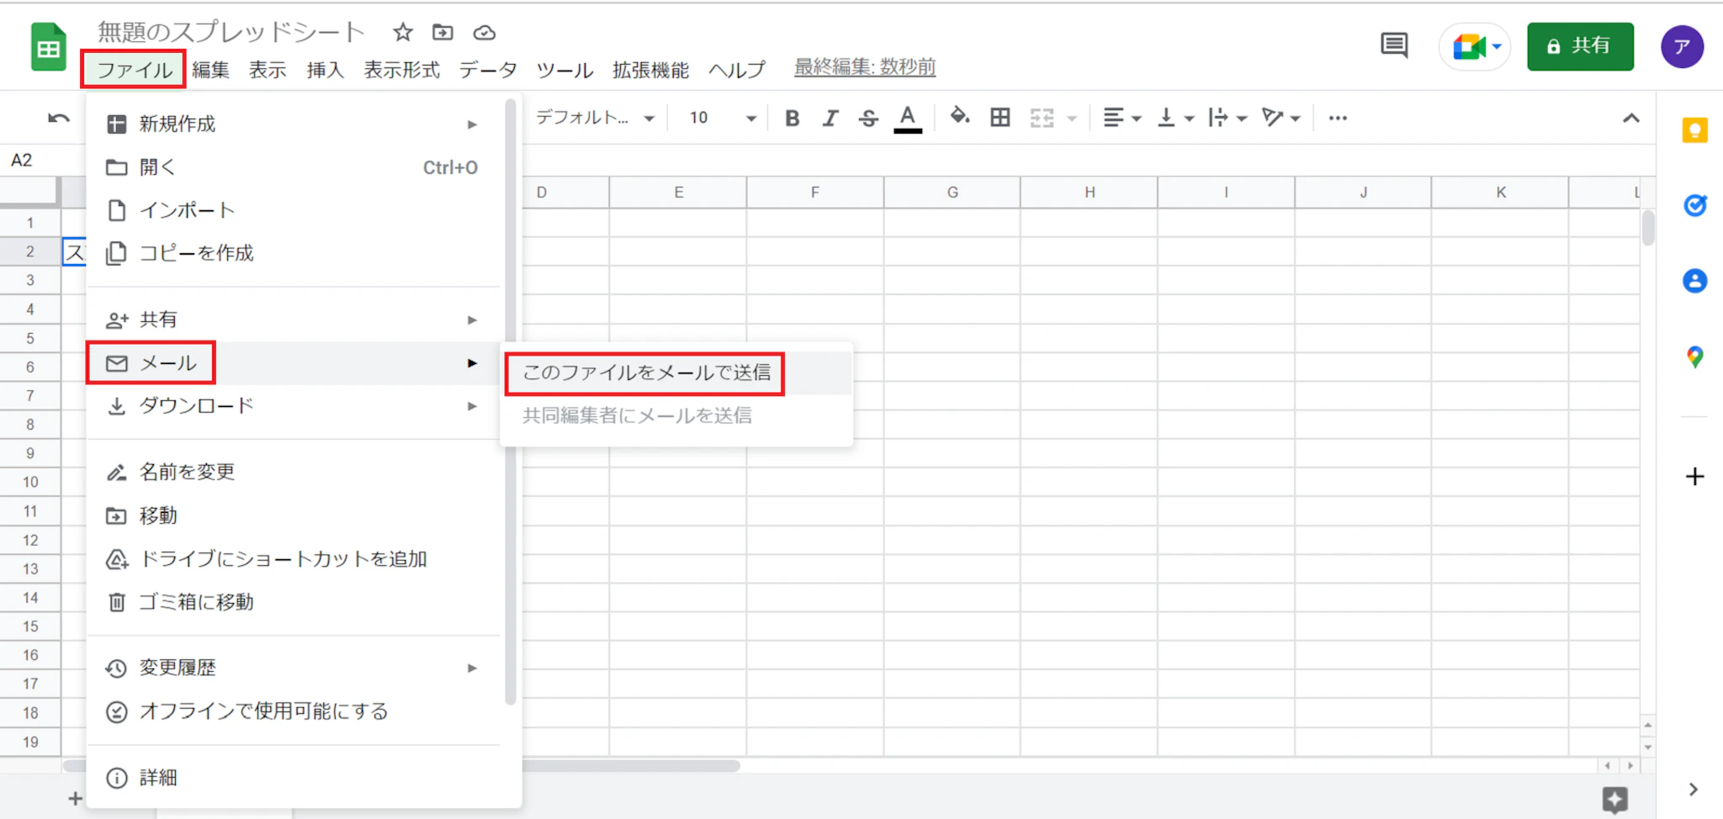Open the font size dropdown
Screen dimensions: 1723x819
[723, 118]
